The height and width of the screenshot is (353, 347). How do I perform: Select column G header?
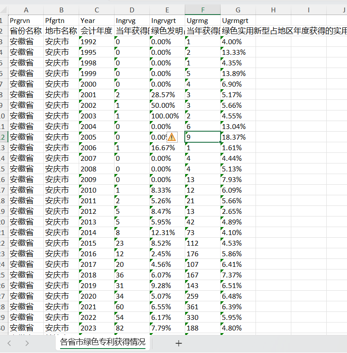click(x=238, y=10)
